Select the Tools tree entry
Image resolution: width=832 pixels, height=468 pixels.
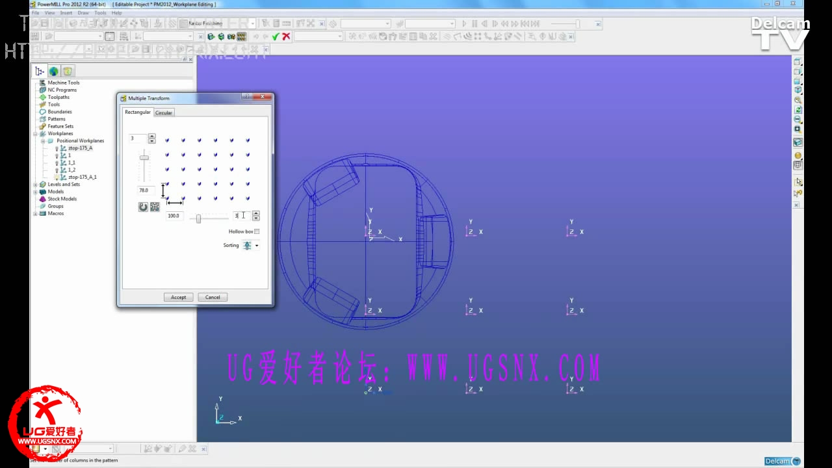[x=53, y=104]
